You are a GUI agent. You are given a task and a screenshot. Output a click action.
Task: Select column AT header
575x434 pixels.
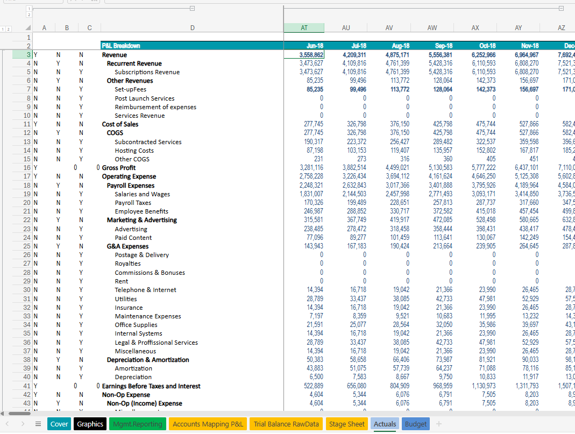304,28
